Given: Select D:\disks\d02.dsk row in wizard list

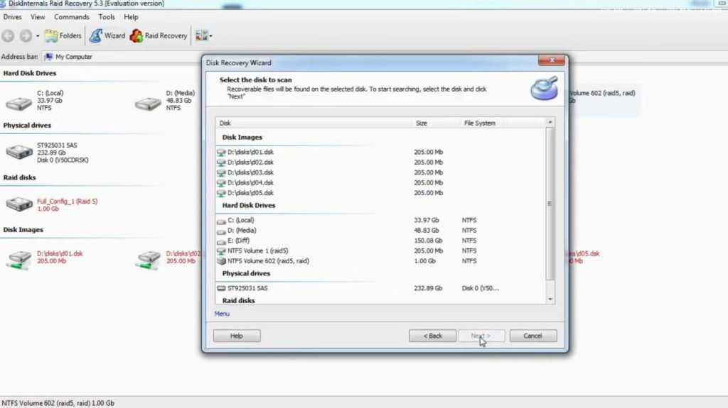Looking at the screenshot, I should click(x=381, y=162).
